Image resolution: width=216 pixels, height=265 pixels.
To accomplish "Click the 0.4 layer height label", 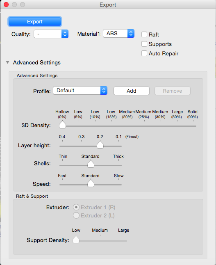I will (x=62, y=137).
